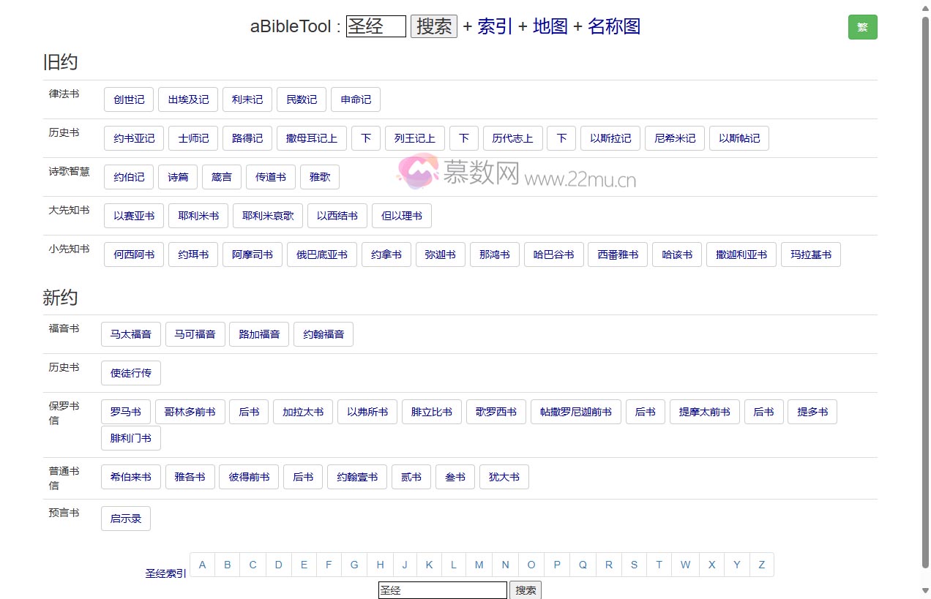Screen dimensions: 931x599
Task: Switch to traditional Chinese via 繁 button
Action: point(862,26)
